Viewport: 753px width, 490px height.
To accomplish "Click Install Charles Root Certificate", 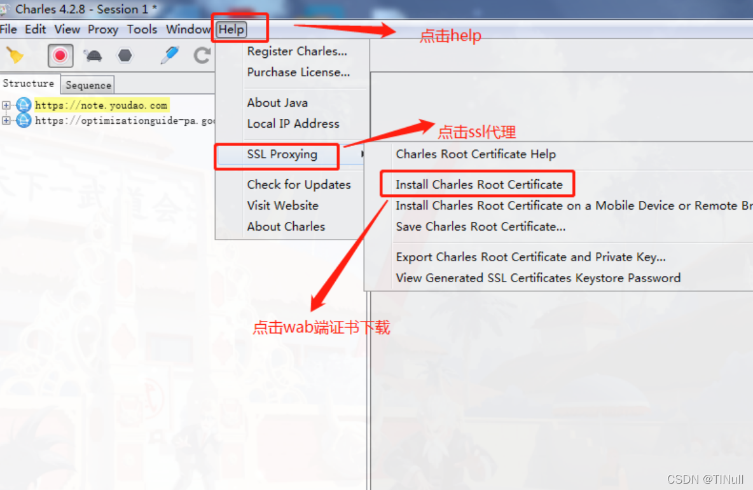I will 479,185.
